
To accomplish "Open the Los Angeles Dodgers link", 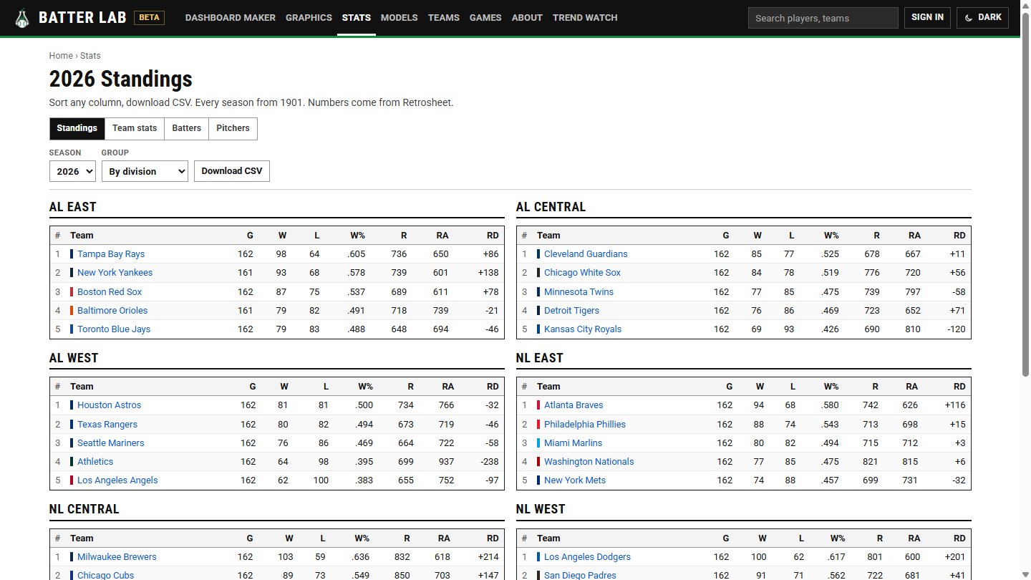I will [587, 557].
